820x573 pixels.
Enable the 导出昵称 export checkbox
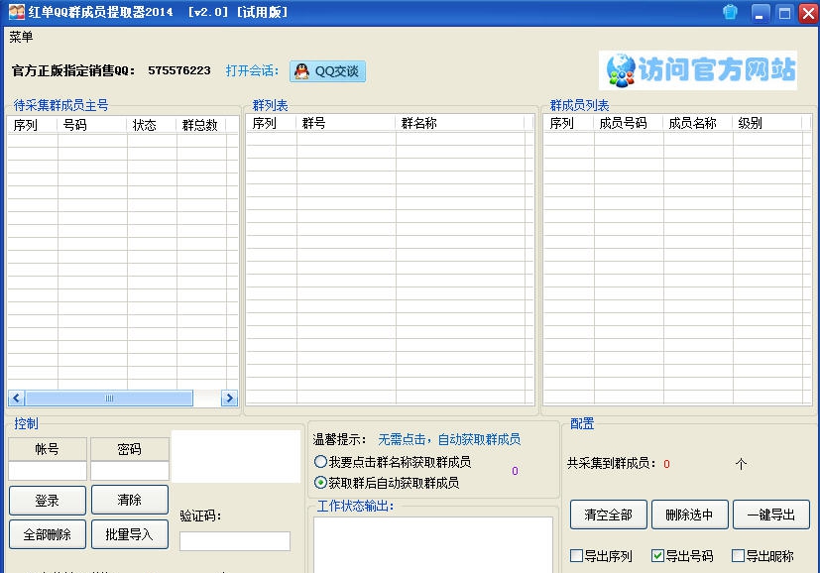tap(738, 556)
